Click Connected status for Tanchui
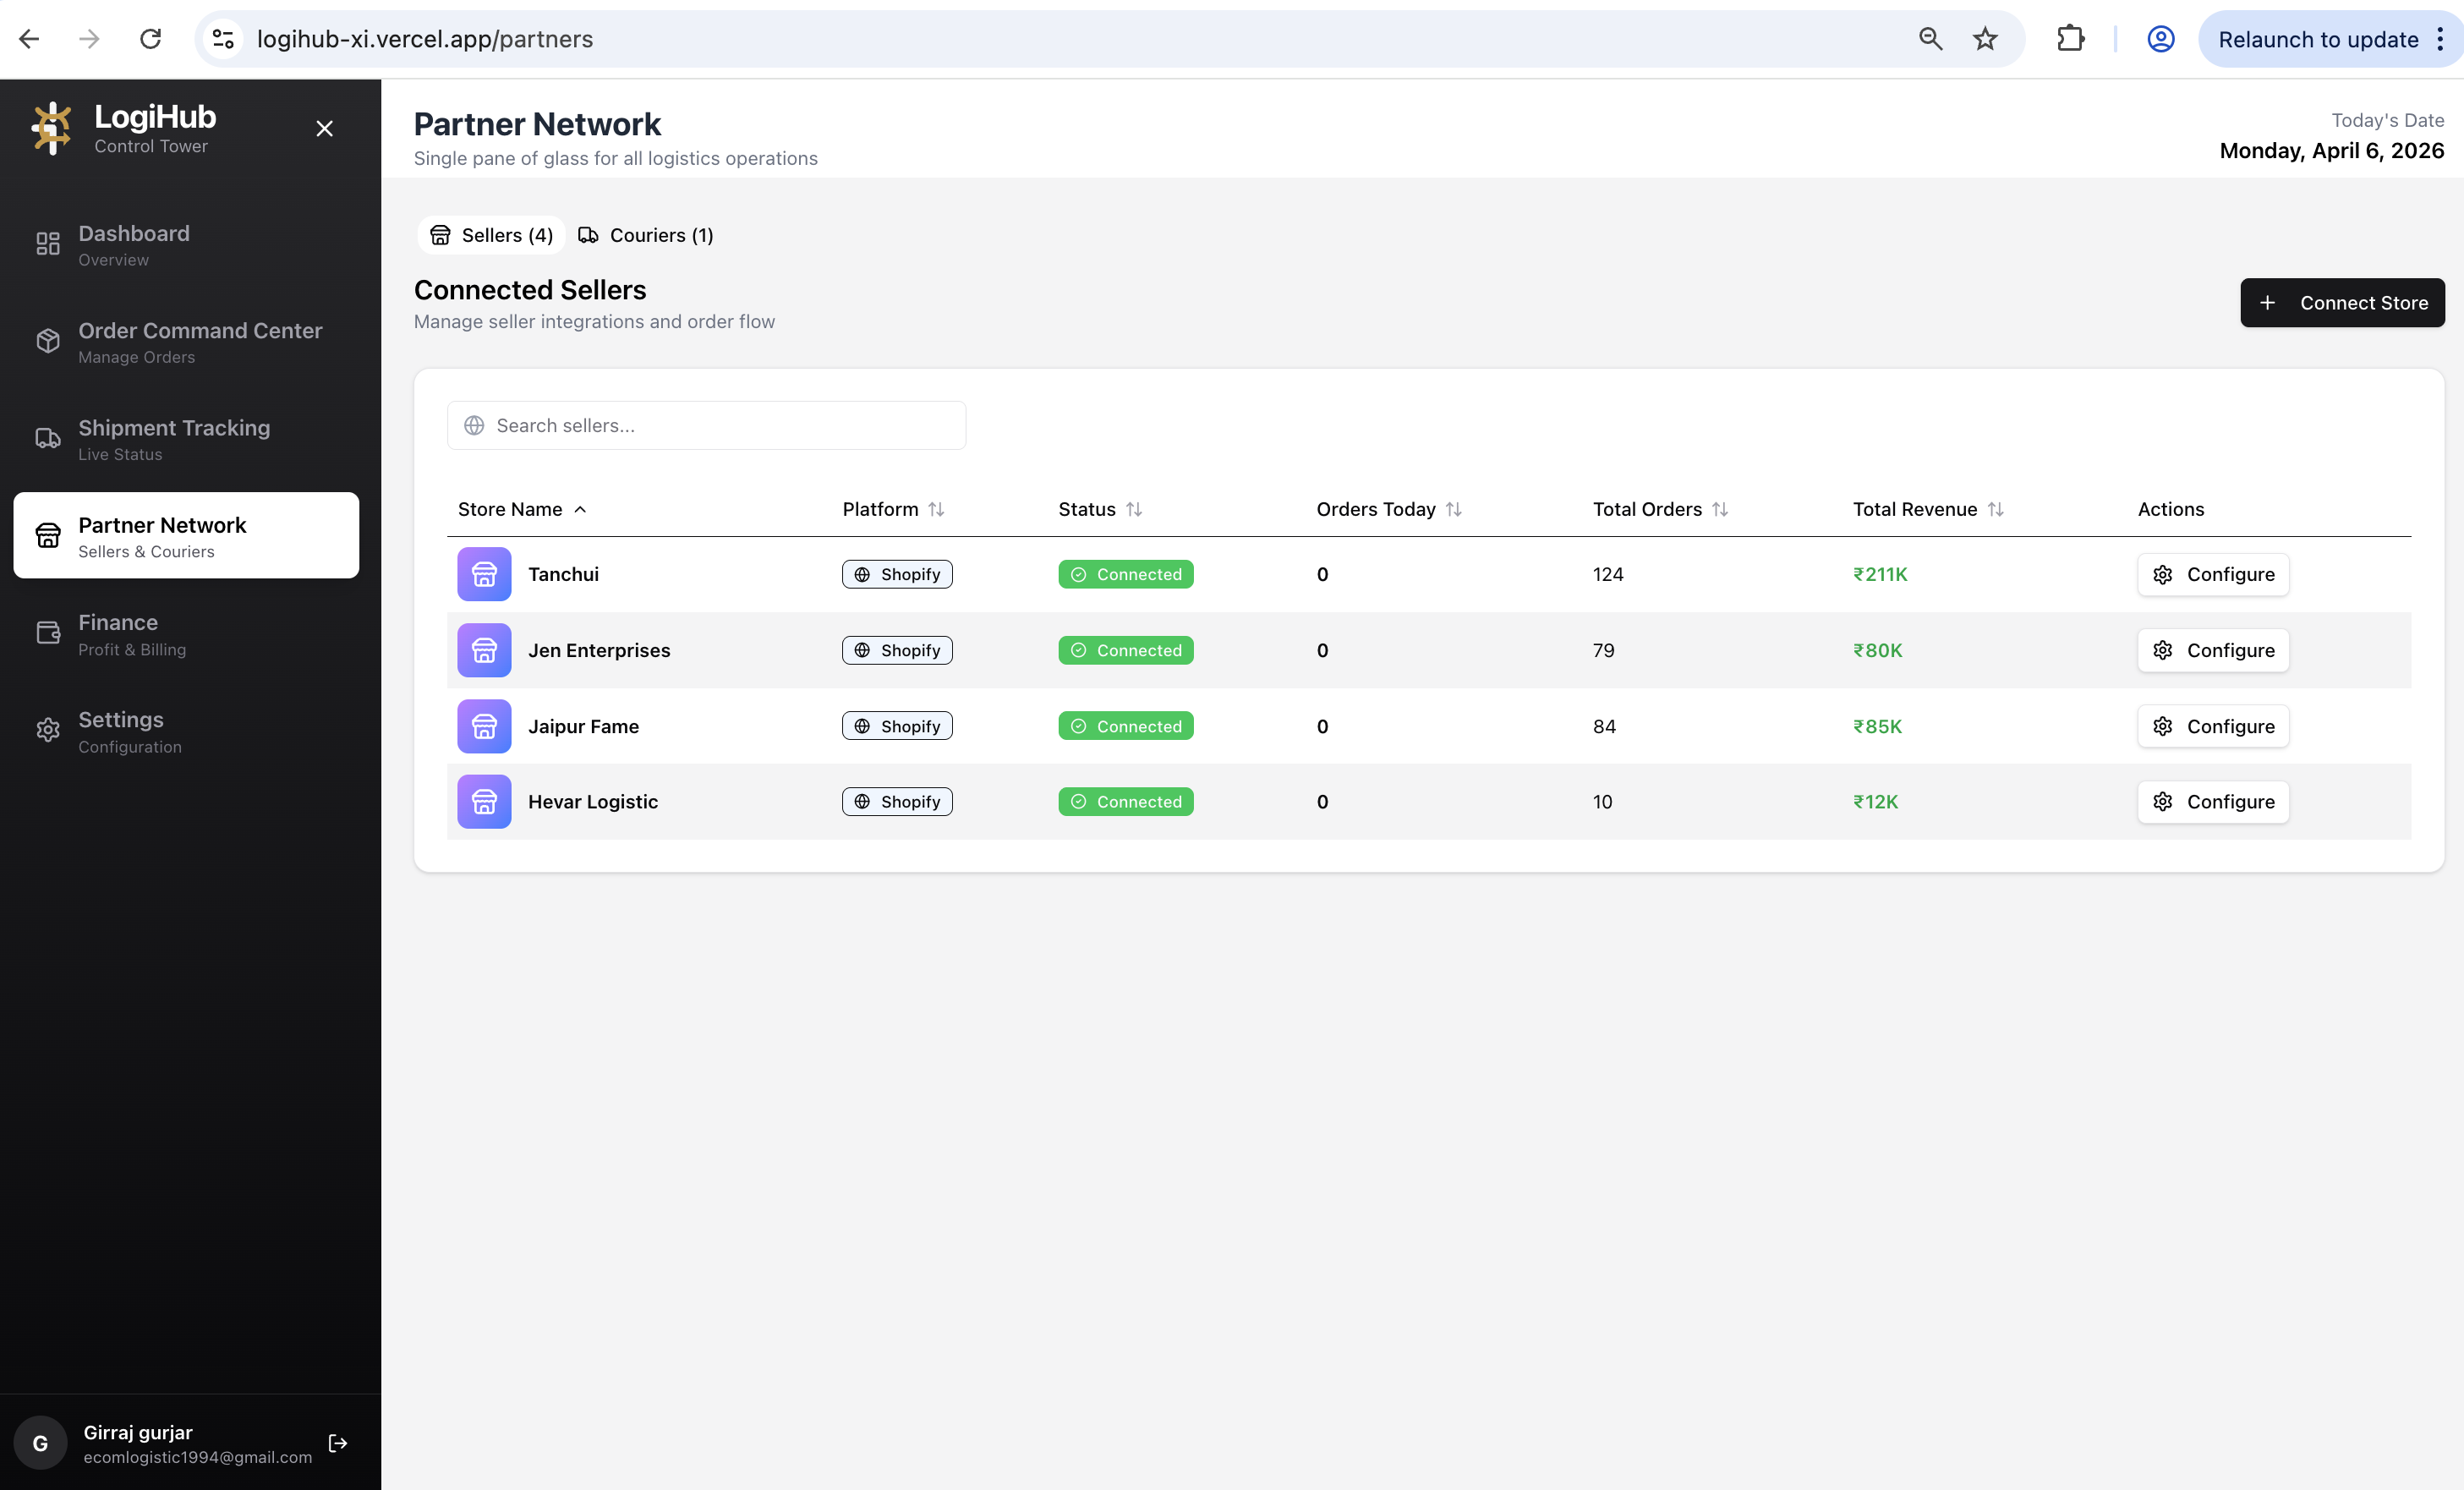Viewport: 2464px width, 1490px height. [x=1126, y=574]
